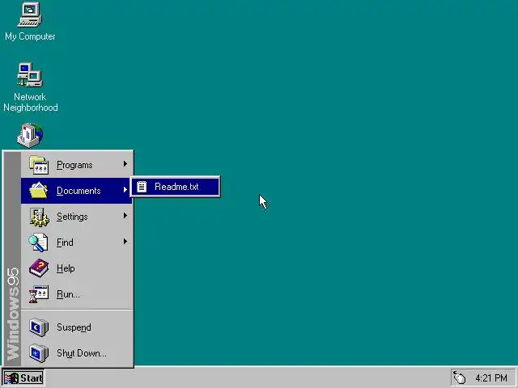Open the Documents menu item
This screenshot has width=518, height=388.
point(77,191)
